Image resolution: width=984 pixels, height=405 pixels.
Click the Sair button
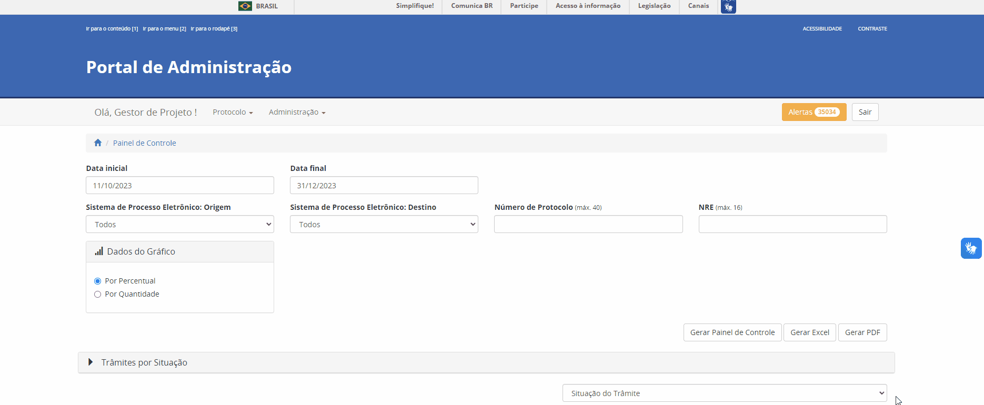(865, 112)
